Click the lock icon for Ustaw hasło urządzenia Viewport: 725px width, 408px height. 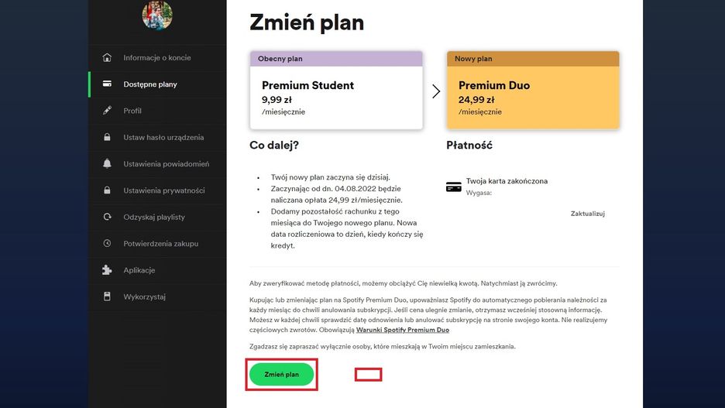[107, 138]
